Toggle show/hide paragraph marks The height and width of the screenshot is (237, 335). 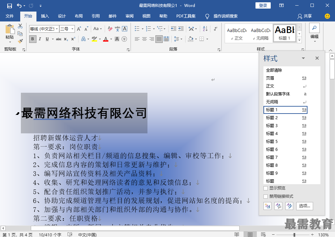tap(215, 29)
